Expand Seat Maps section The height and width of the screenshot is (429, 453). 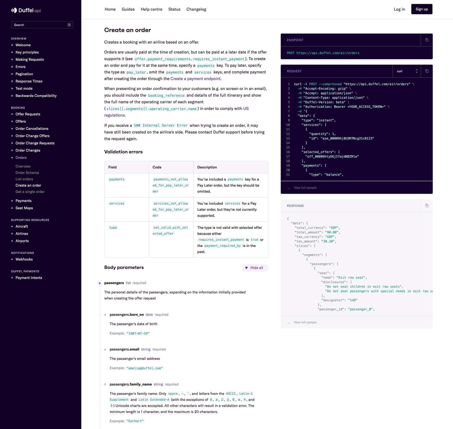(12, 208)
